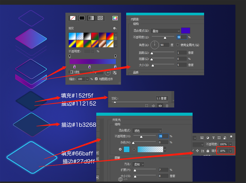Open the 填充 18% dropdown
The image size is (246, 183).
[x=230, y=150]
